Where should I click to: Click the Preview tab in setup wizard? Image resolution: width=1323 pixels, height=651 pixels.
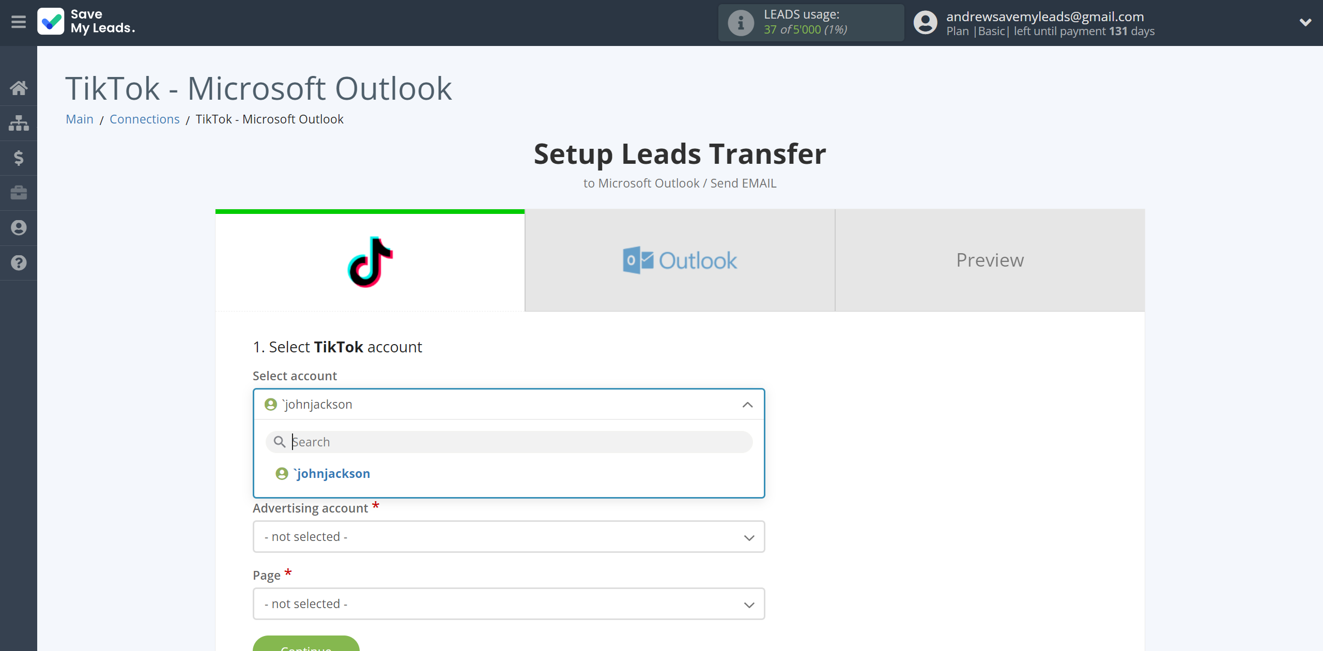990,260
